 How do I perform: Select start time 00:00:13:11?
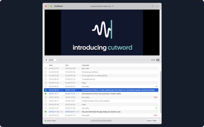[x=54, y=93]
